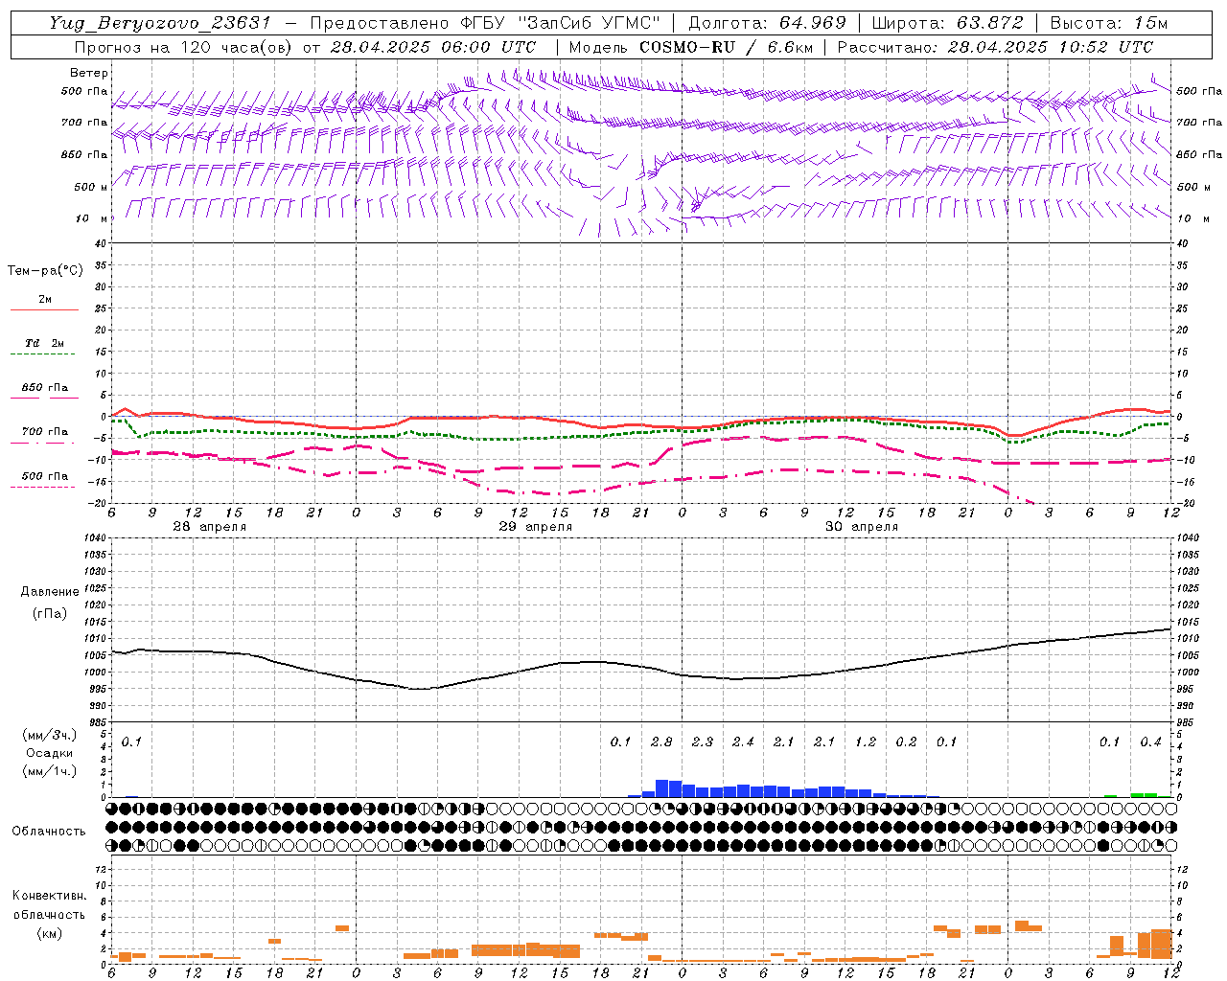Click the computed time 28.04.2025 10:52 UTC
The width and height of the screenshot is (1227, 981).
tap(1051, 47)
